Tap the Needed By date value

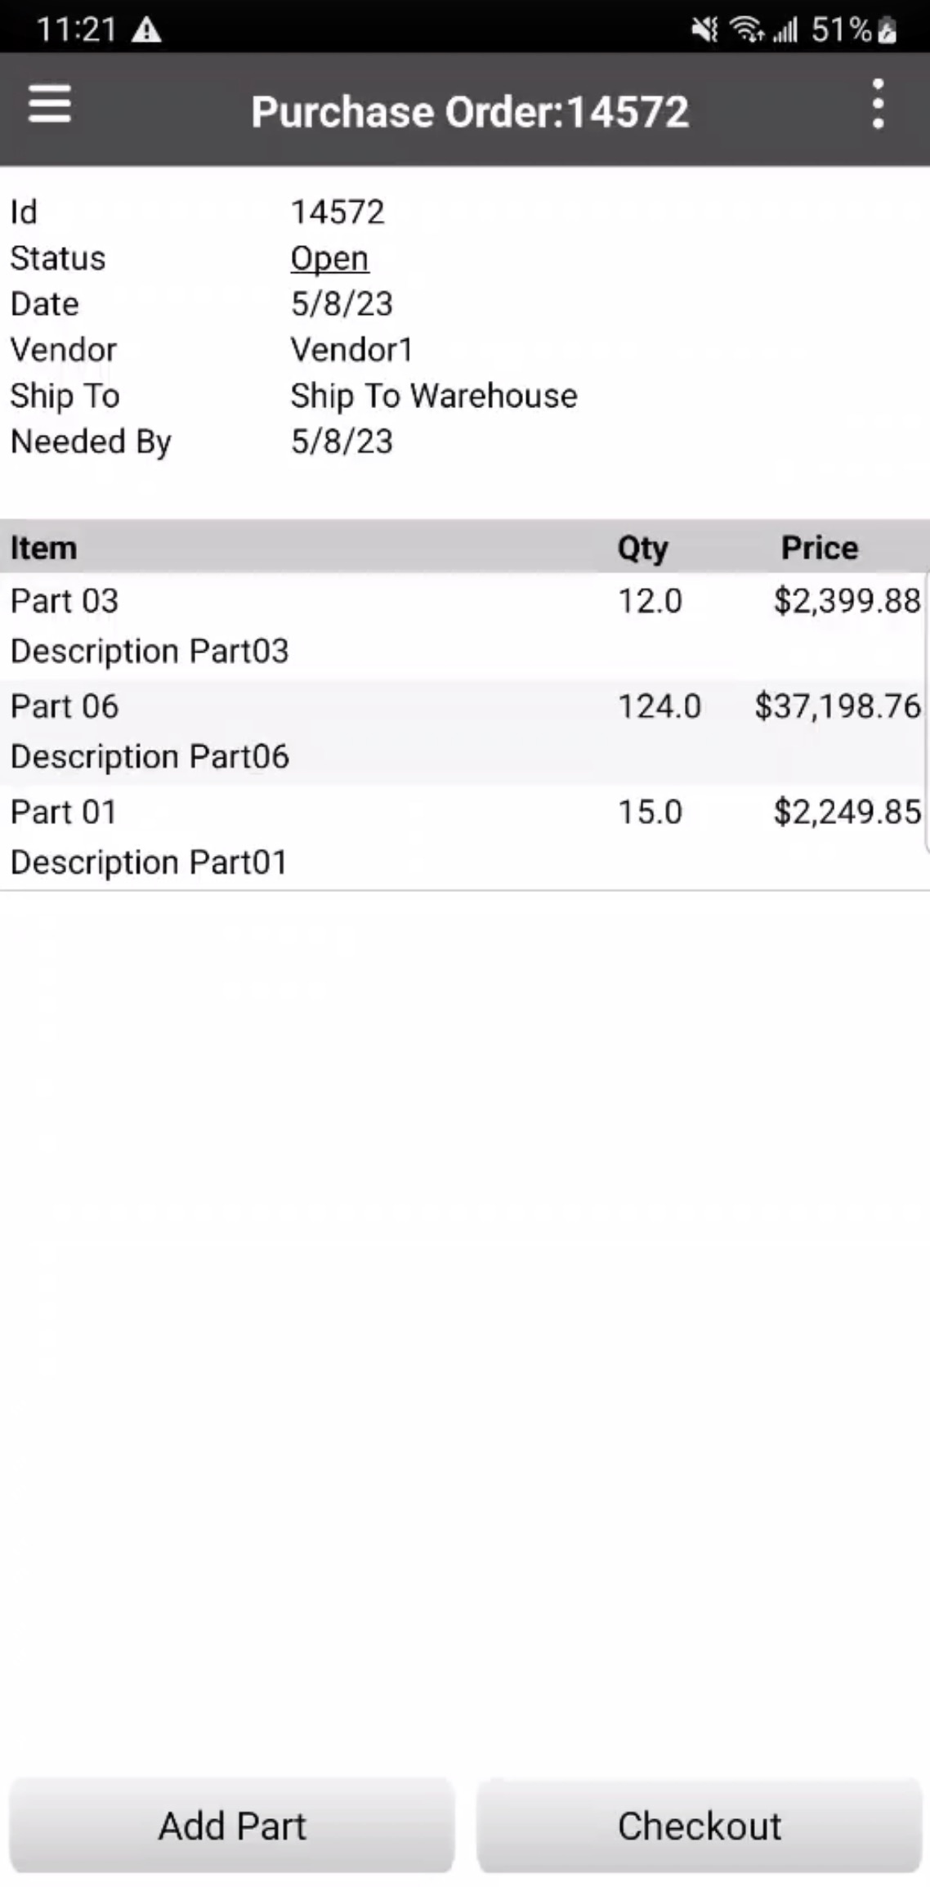coord(342,441)
